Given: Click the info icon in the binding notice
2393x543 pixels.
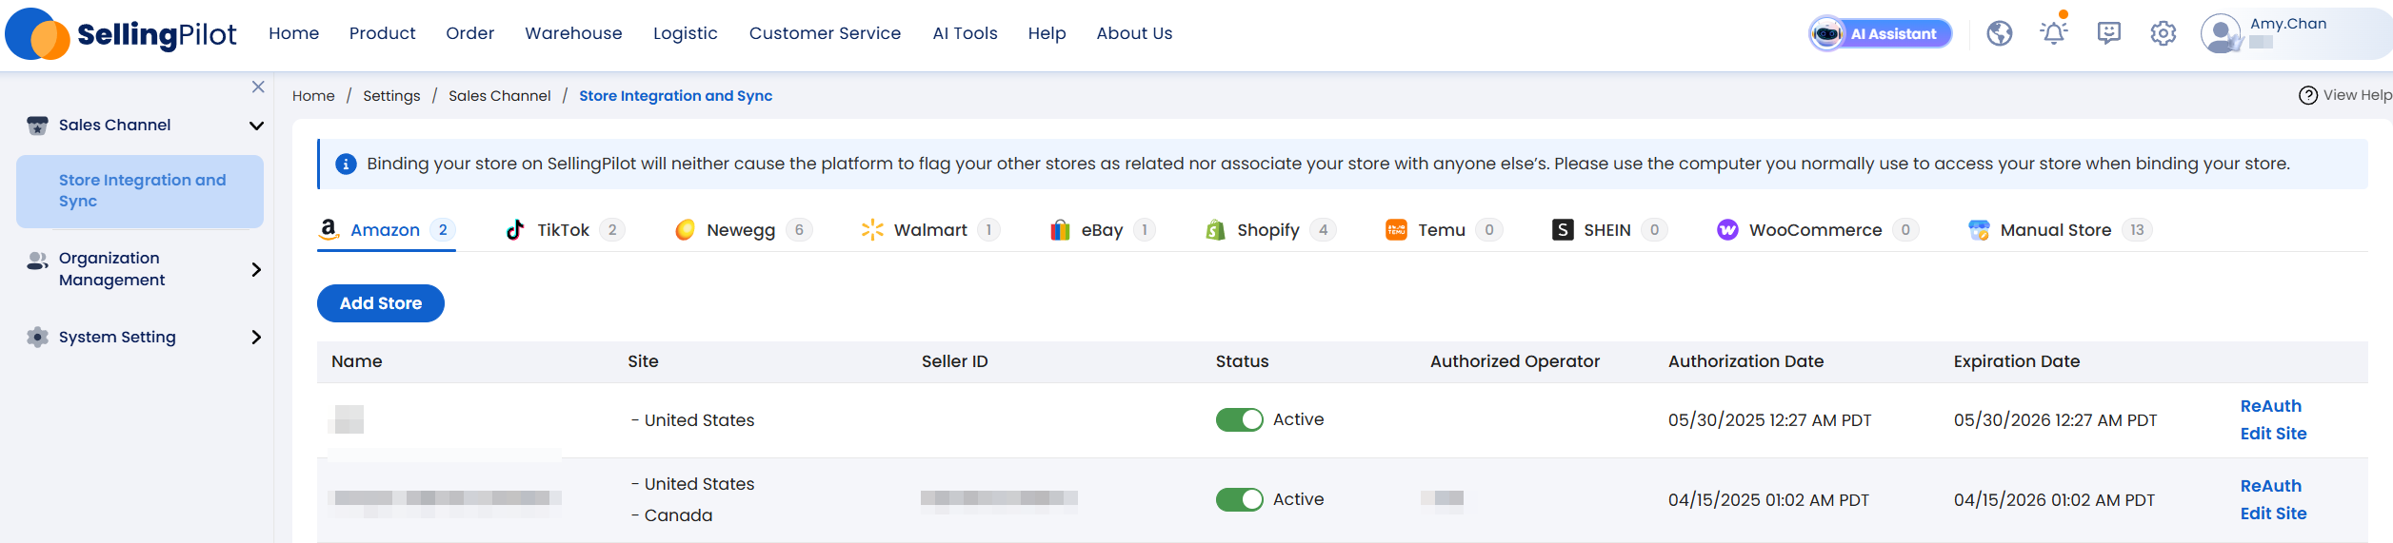Looking at the screenshot, I should [x=346, y=165].
